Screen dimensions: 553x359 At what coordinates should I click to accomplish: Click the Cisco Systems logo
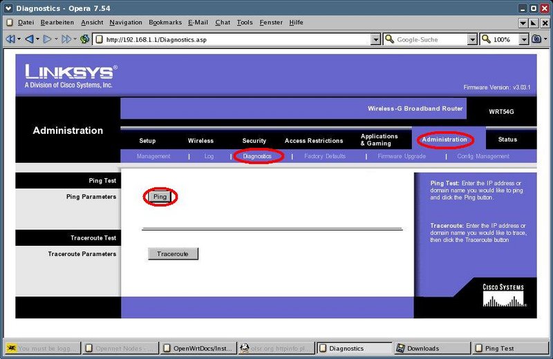click(503, 295)
